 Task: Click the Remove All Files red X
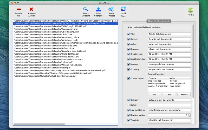click(31, 9)
